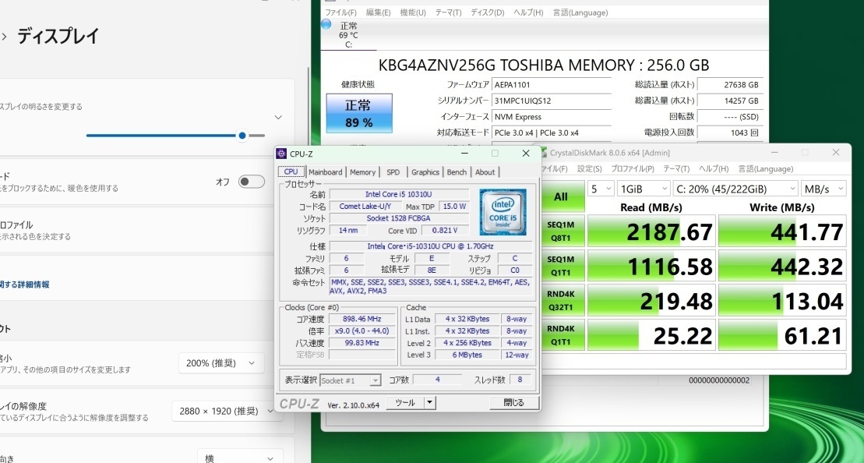Click the 27638 GB total host reads value
This screenshot has height=463, width=864.
point(730,84)
